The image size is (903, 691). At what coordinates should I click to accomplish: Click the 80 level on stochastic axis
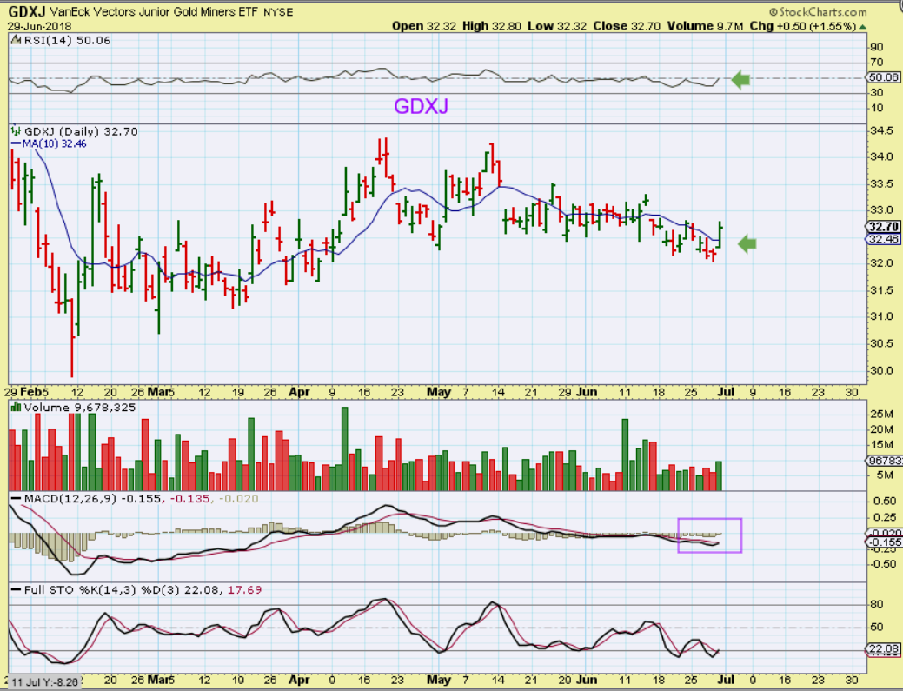pos(877,604)
